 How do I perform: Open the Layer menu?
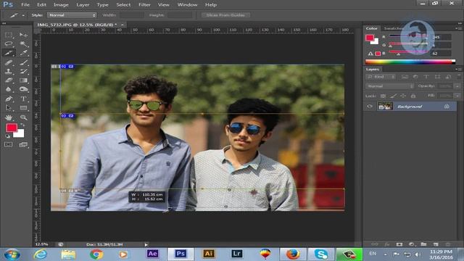pos(83,5)
